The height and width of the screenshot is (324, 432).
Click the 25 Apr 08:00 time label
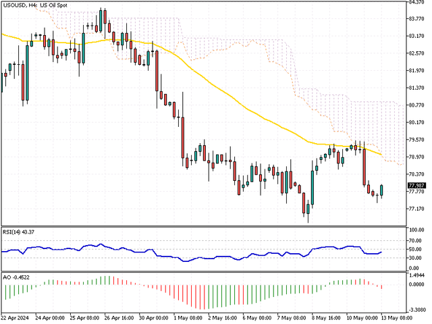pos(84,318)
